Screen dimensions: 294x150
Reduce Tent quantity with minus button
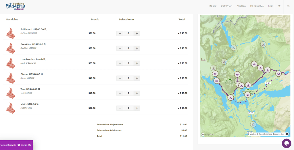(x=120, y=93)
